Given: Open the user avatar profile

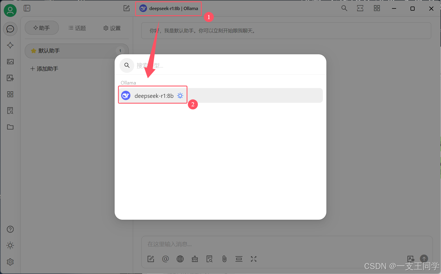Looking at the screenshot, I should (10, 11).
